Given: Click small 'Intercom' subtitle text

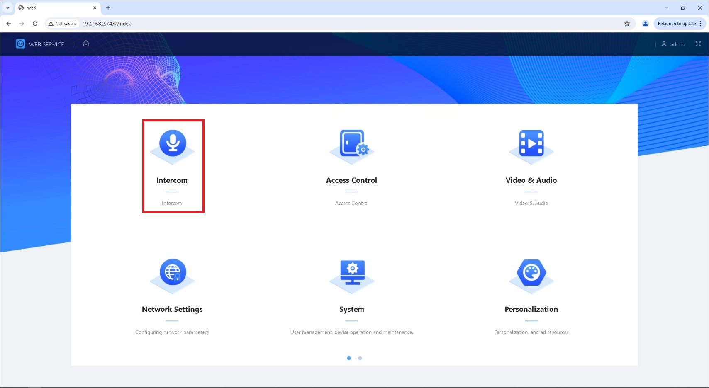Looking at the screenshot, I should (172, 203).
